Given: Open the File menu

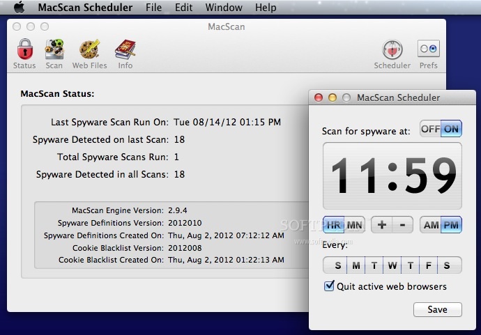Looking at the screenshot, I should coord(153,7).
